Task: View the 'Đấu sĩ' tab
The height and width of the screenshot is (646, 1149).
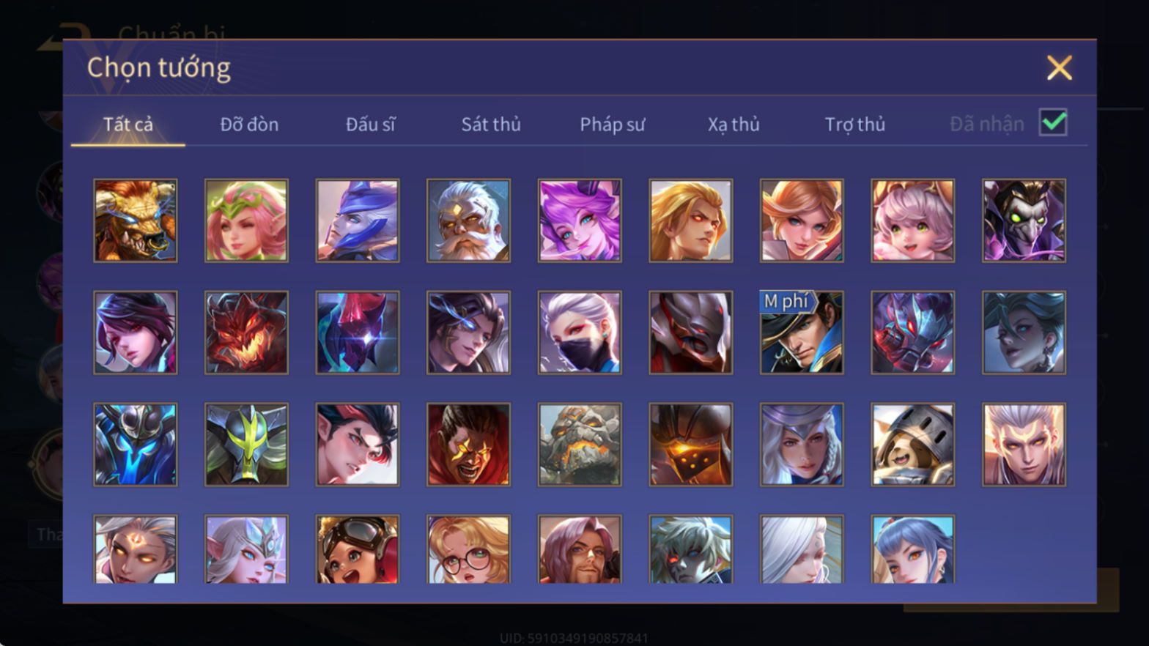Action: 370,125
